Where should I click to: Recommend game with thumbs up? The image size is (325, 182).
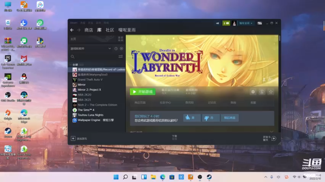click(192, 118)
